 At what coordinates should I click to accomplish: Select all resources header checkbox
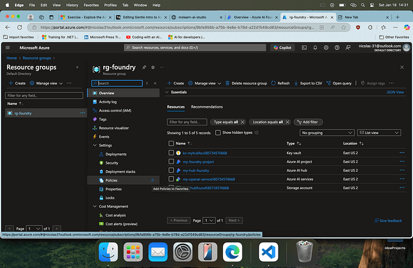click(x=171, y=143)
